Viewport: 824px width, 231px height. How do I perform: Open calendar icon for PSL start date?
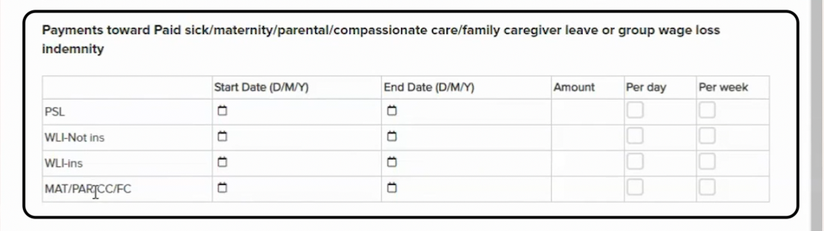[222, 111]
